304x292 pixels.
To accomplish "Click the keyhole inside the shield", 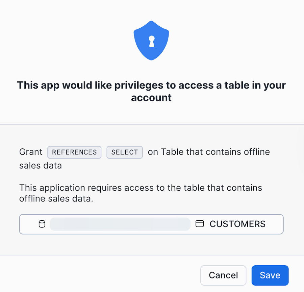I will 151,41.
